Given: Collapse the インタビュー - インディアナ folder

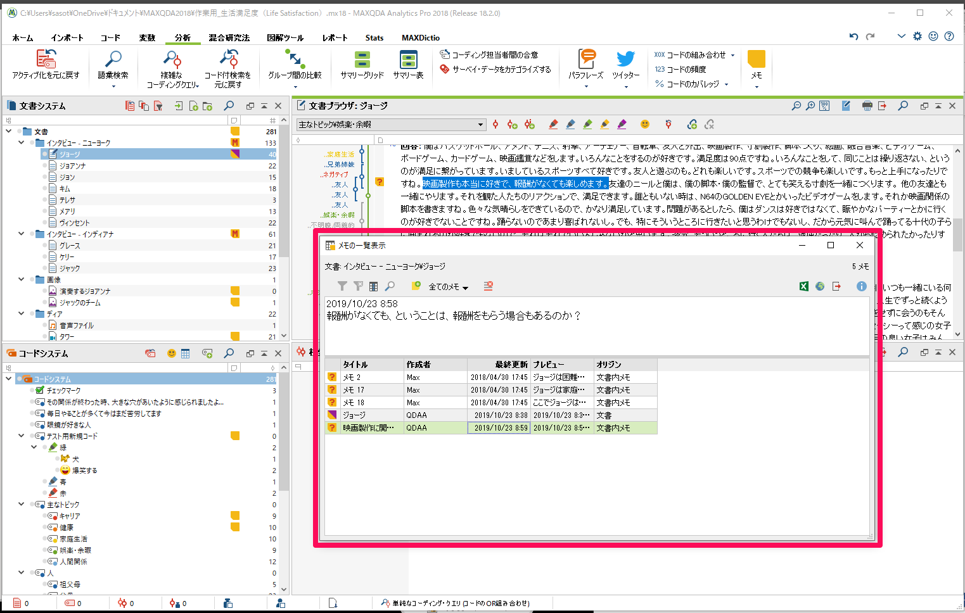Looking at the screenshot, I should click(x=22, y=234).
